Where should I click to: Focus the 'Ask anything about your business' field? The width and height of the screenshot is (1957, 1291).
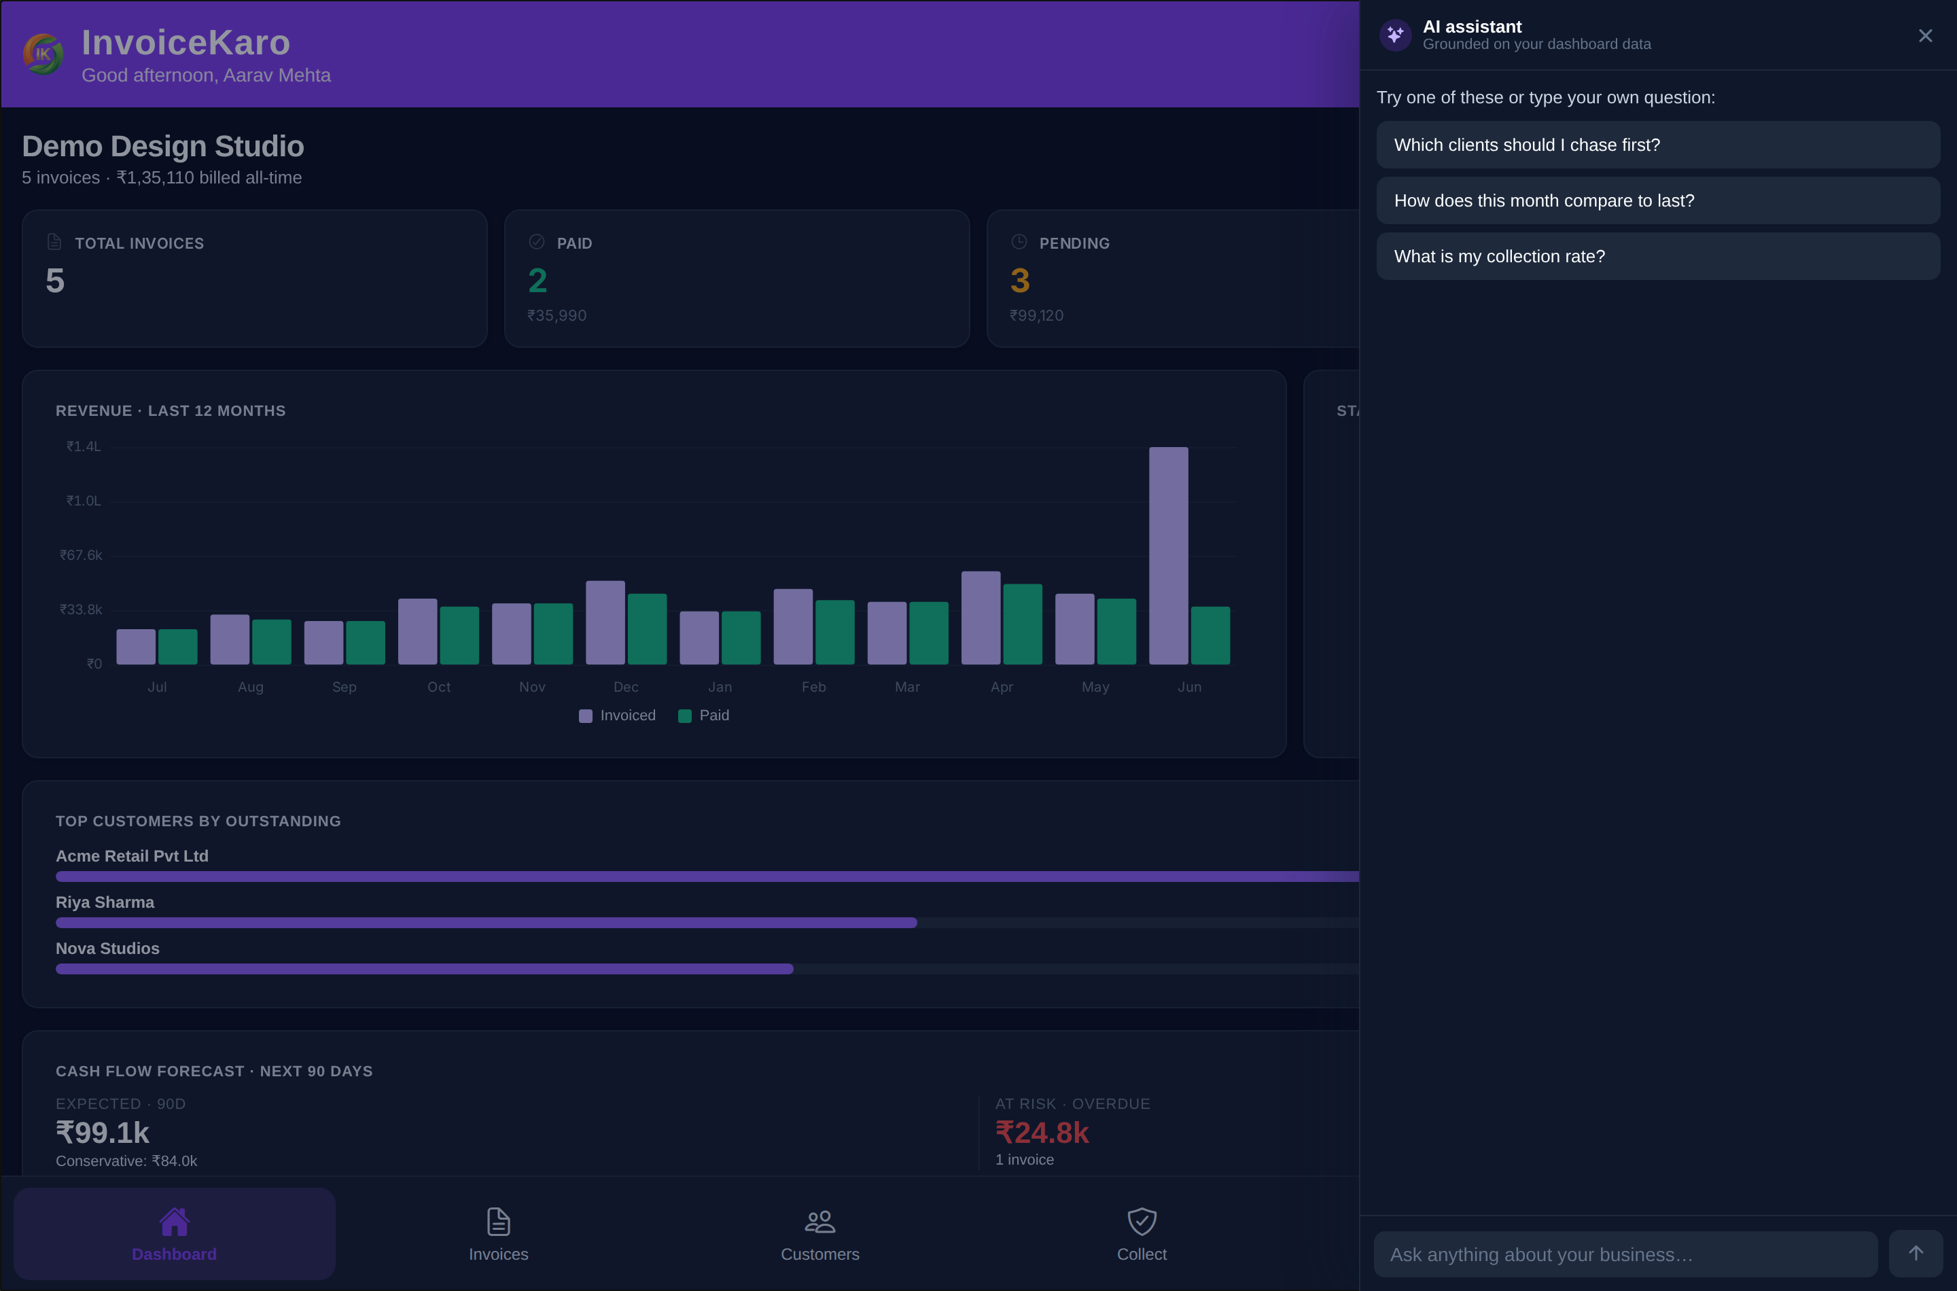click(1625, 1254)
